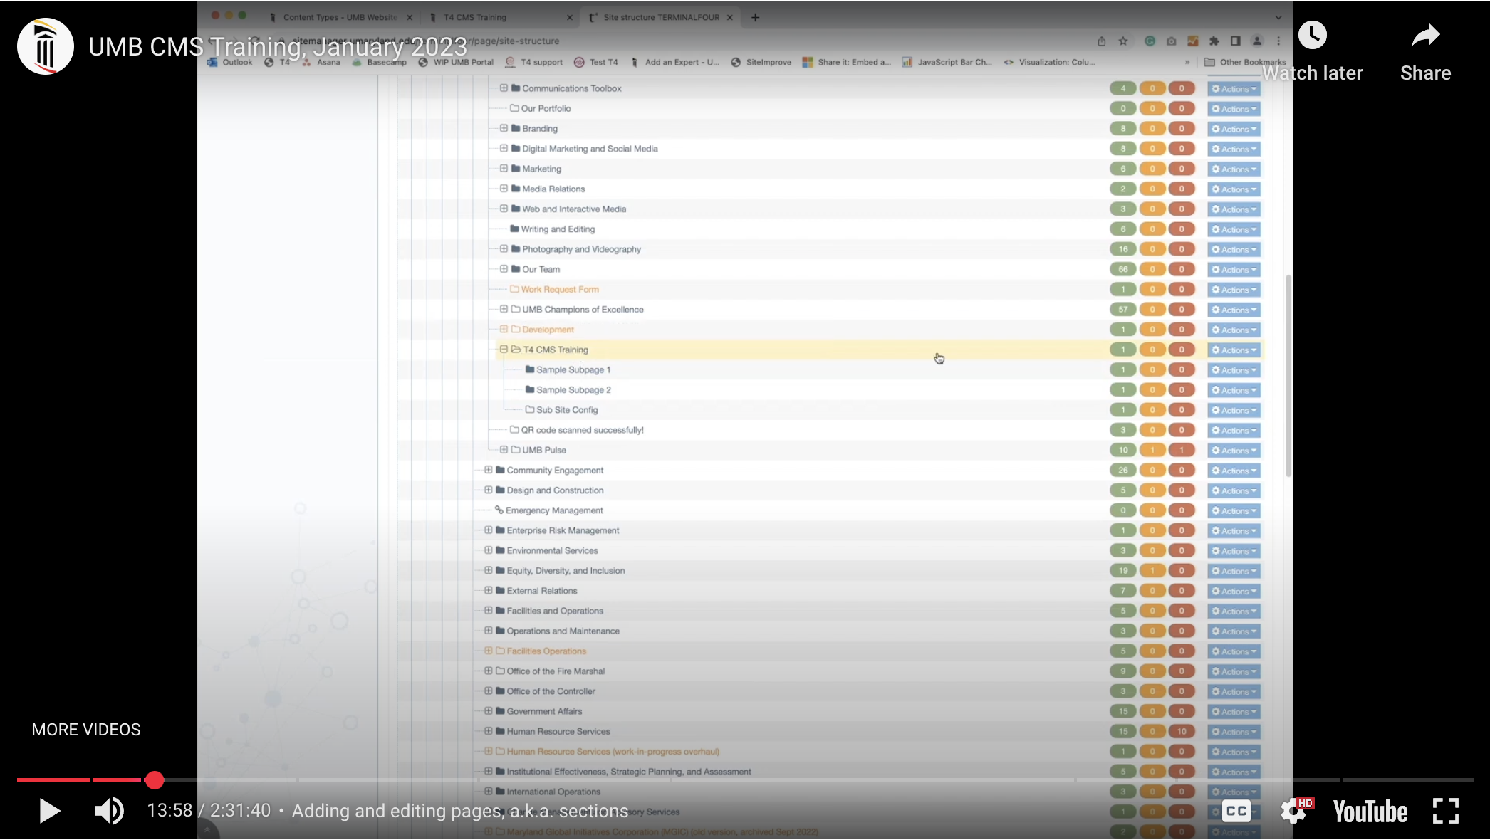Click the video title link
This screenshot has width=1490, height=840.
(277, 47)
